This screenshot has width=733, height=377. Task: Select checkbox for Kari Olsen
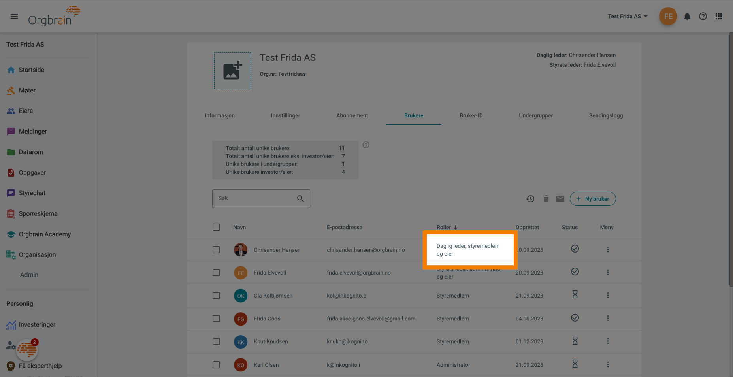coord(216,365)
